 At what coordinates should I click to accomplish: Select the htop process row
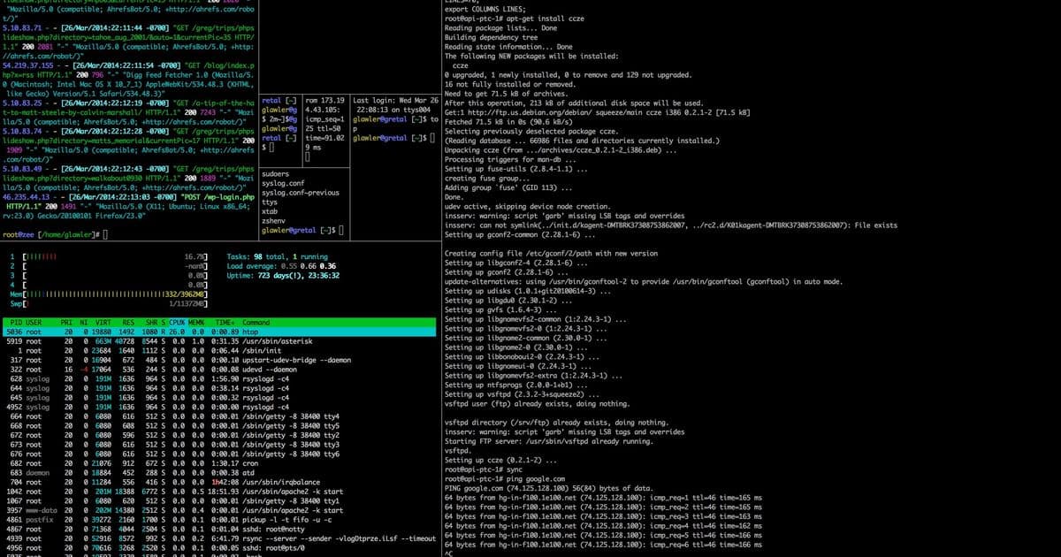(133, 332)
